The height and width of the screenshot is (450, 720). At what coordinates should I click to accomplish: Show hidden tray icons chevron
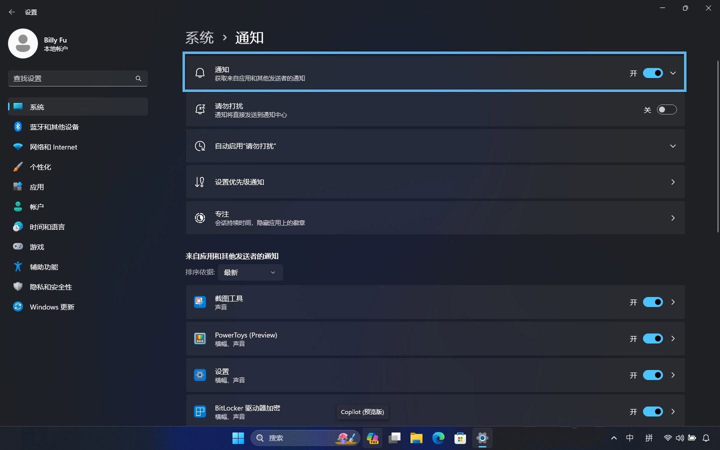coord(614,438)
